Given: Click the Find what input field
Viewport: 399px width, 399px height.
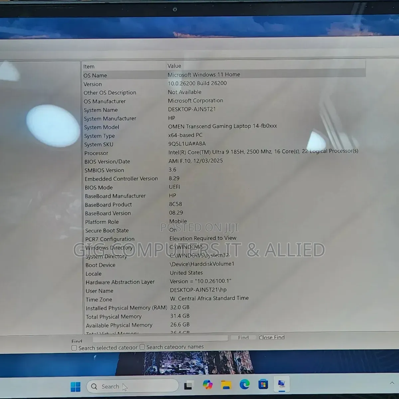Looking at the screenshot, I should click(x=160, y=338).
